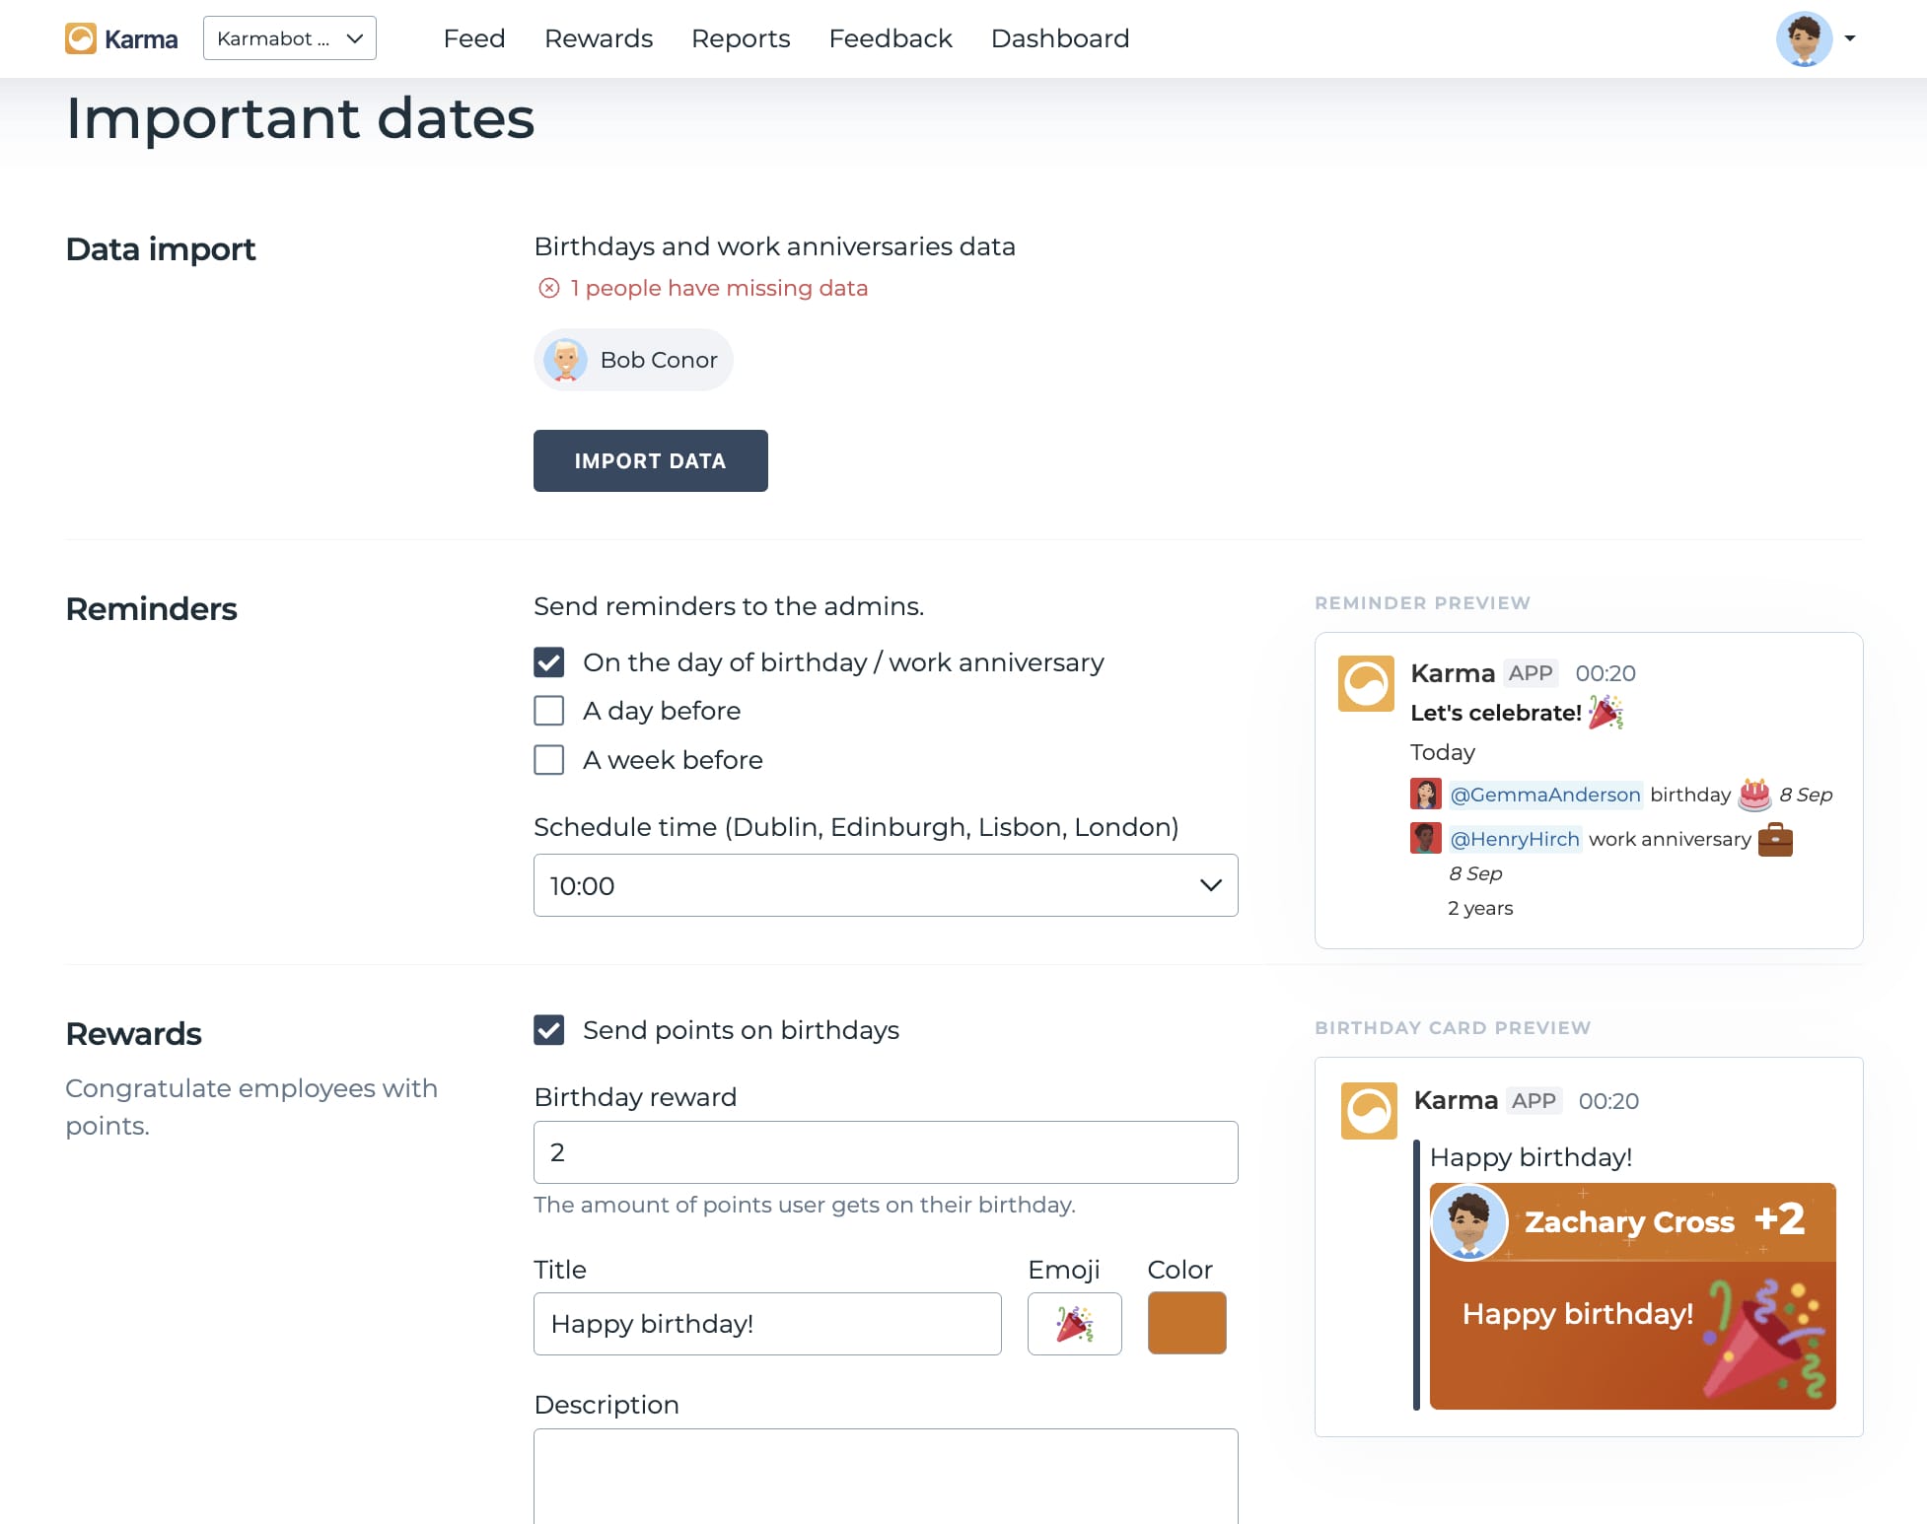The width and height of the screenshot is (1927, 1524).
Task: Click Karma app icon in reminder preview
Action: click(1366, 683)
